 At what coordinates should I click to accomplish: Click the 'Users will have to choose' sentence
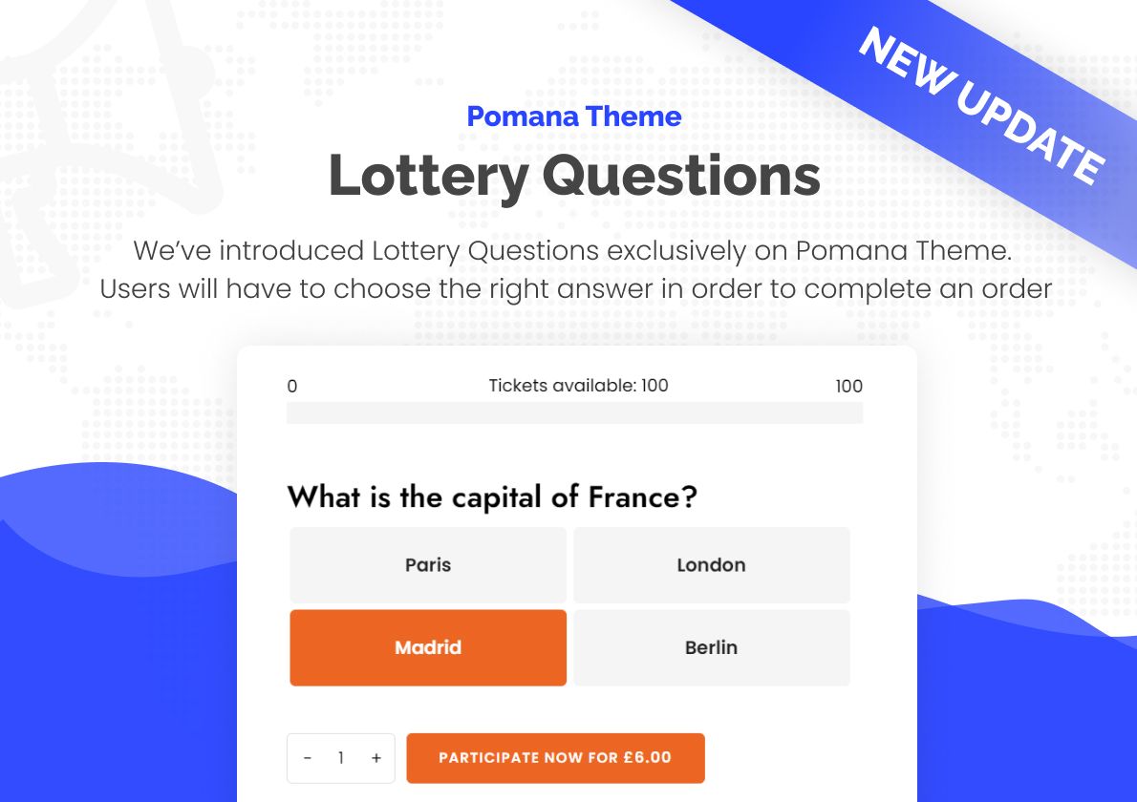coord(575,287)
